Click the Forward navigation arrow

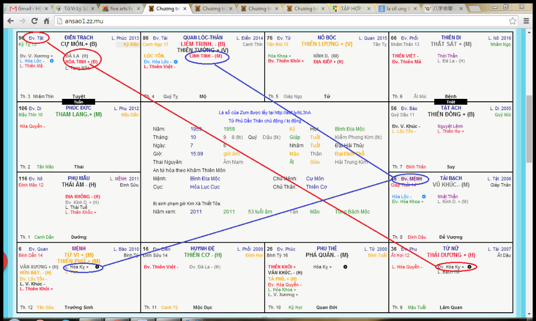22,21
